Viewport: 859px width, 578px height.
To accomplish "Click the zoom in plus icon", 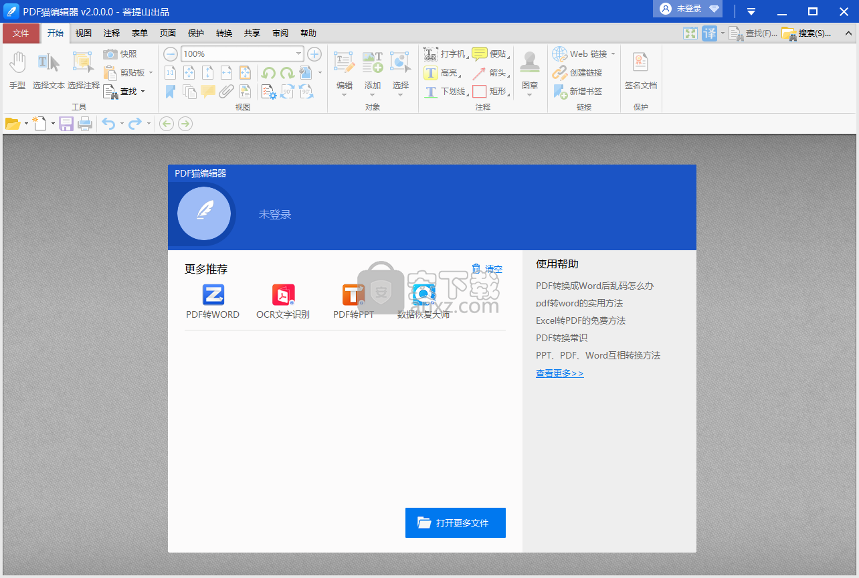I will click(x=314, y=54).
